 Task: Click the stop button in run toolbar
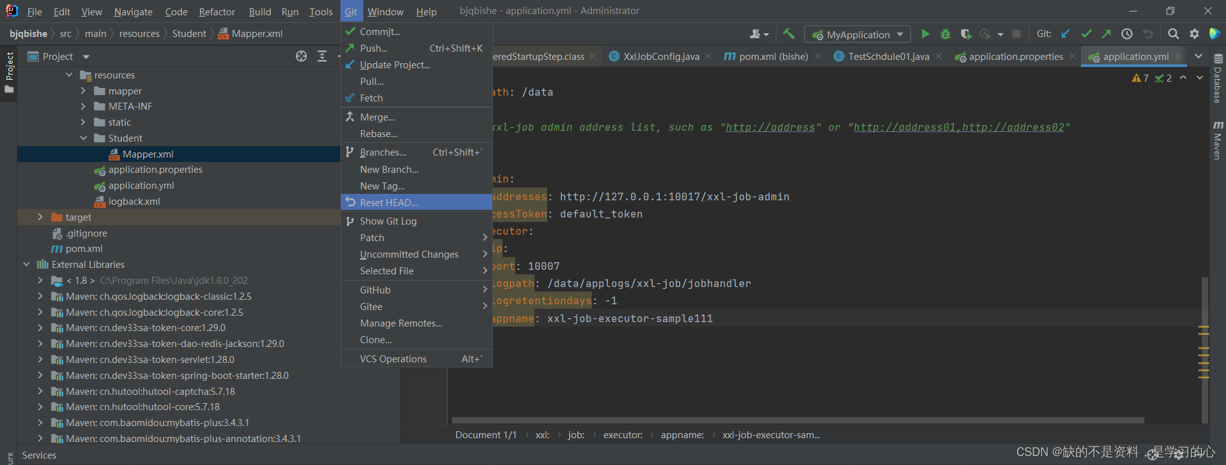(1017, 34)
